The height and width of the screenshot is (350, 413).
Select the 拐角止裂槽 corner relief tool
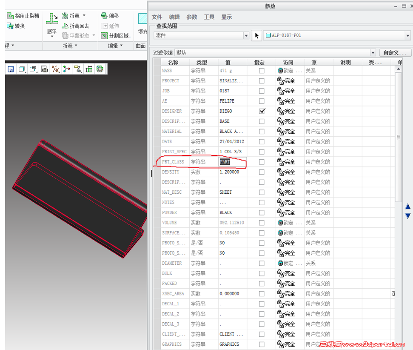pos(23,16)
